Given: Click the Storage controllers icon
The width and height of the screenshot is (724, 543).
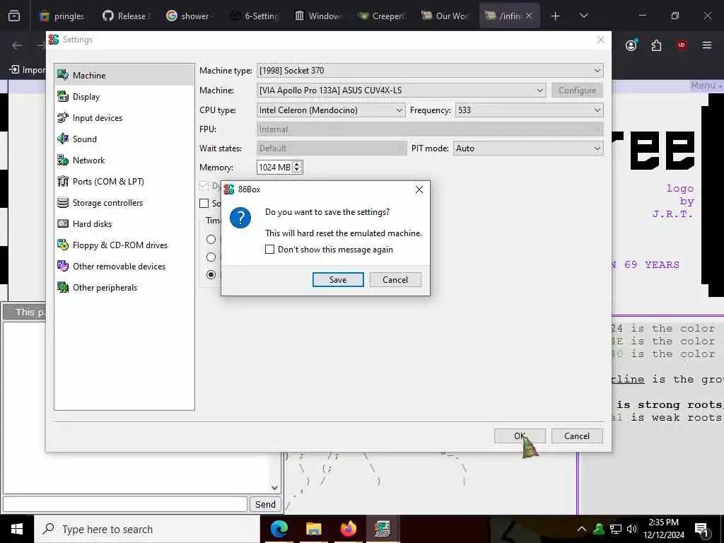Looking at the screenshot, I should (x=63, y=202).
